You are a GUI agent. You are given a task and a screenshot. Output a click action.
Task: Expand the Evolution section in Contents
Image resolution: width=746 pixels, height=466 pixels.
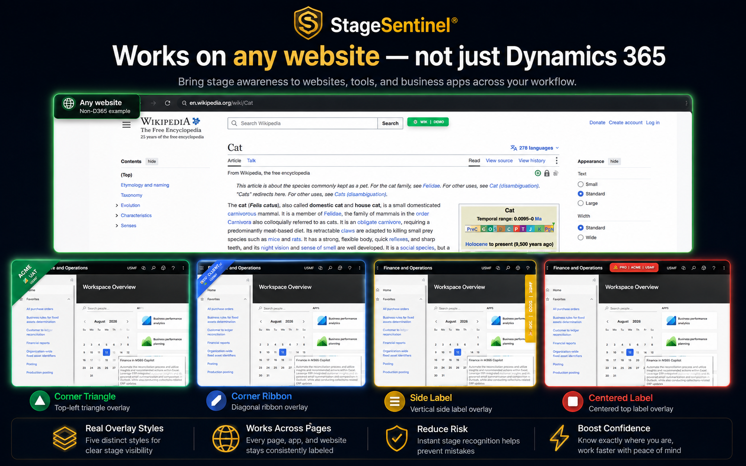[117, 205]
